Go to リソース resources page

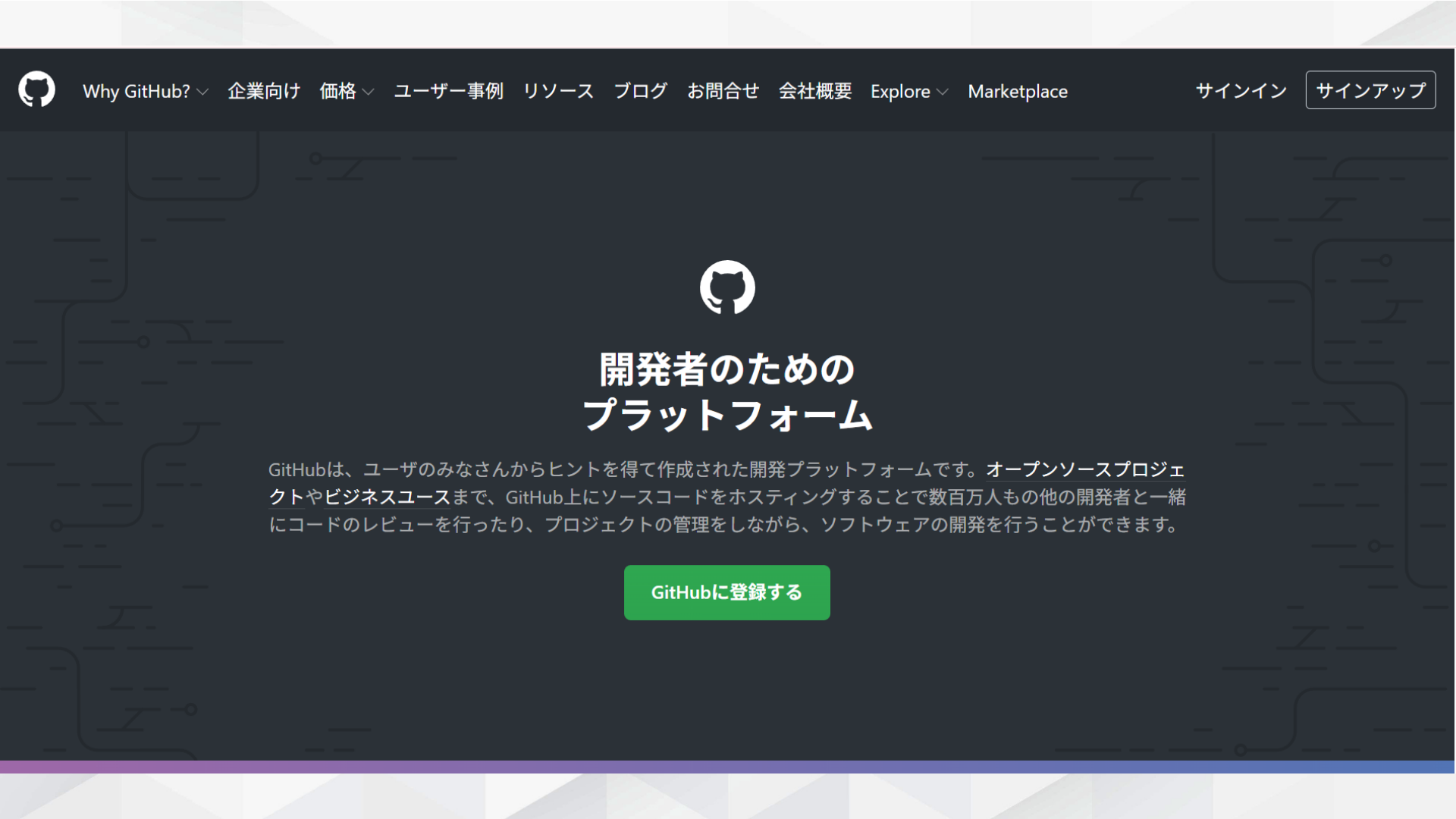coord(558,91)
